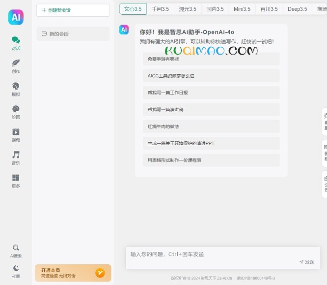Click the plus icon in 创建新会话
The image size is (327, 285).
tap(44, 10)
